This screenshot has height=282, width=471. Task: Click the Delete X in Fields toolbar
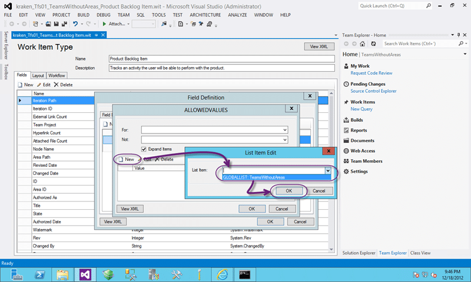pyautogui.click(x=56, y=85)
